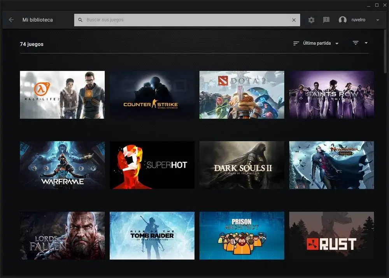Open Rise of the Tomb Raider tile

tap(152, 236)
